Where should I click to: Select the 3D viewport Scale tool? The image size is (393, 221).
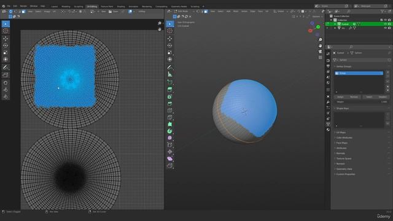pyautogui.click(x=170, y=53)
